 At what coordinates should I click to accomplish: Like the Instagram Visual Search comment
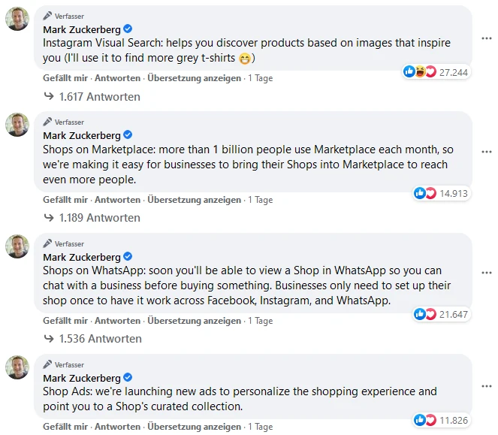[66, 78]
